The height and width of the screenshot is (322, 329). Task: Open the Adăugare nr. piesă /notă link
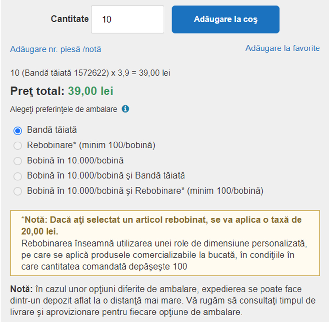tap(56, 49)
